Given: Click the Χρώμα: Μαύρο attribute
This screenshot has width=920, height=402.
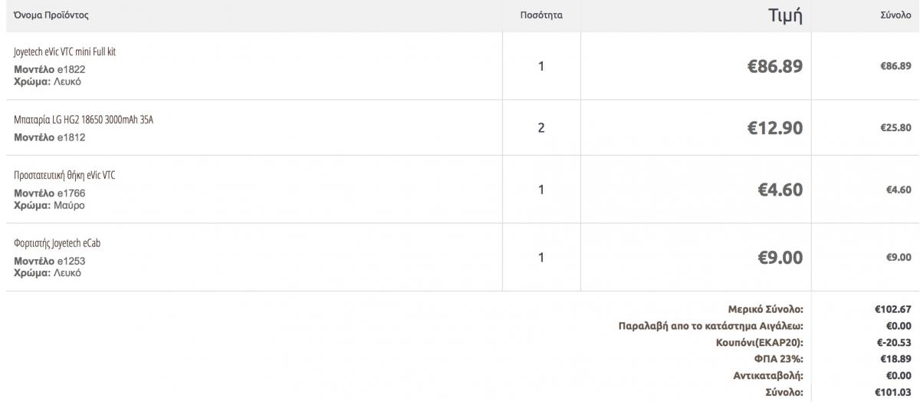Looking at the screenshot, I should [49, 206].
